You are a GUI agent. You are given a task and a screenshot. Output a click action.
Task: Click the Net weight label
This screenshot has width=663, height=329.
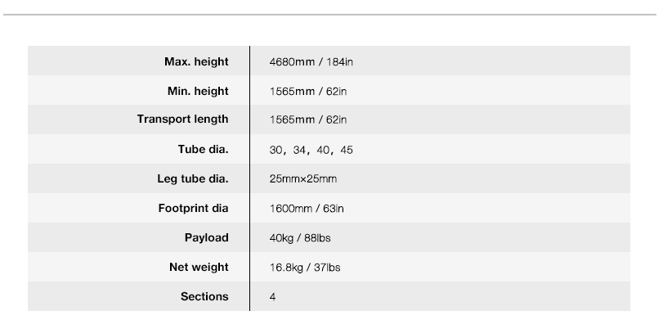click(199, 267)
